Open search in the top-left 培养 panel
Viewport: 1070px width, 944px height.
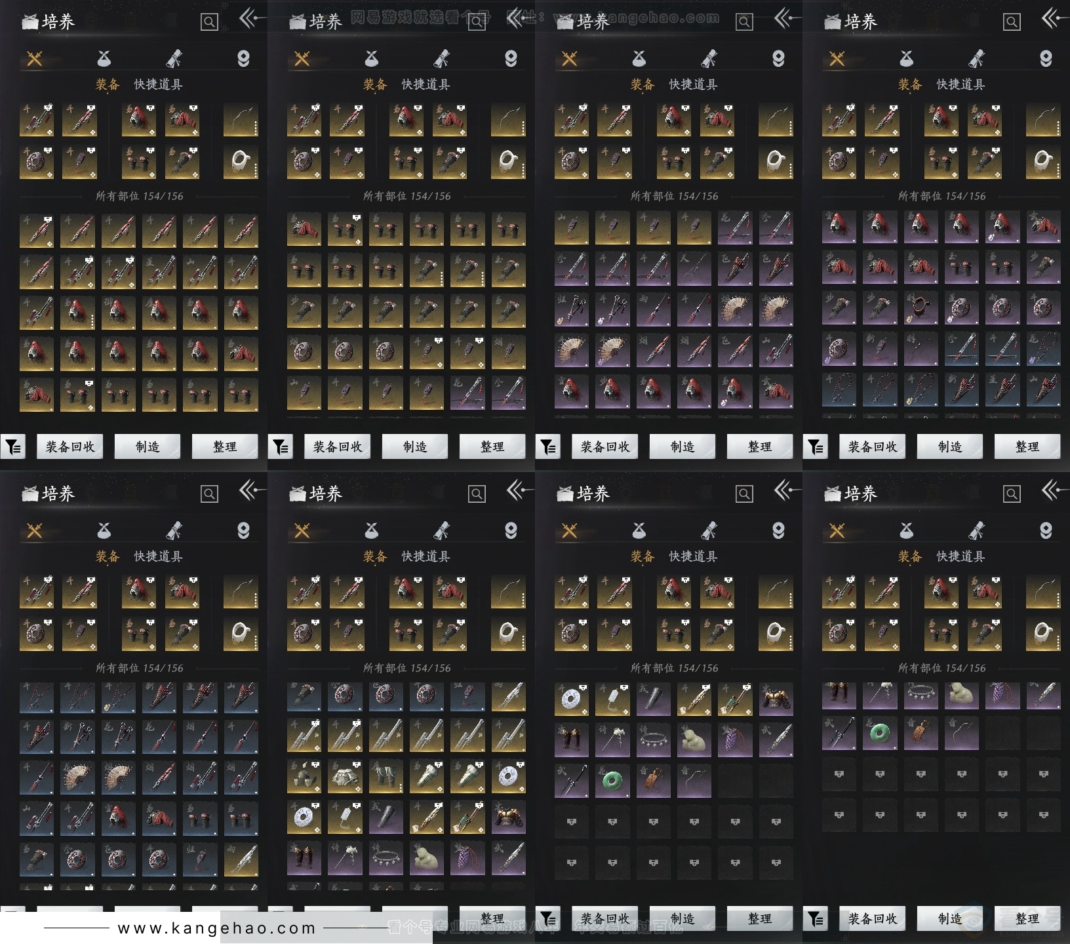point(209,22)
